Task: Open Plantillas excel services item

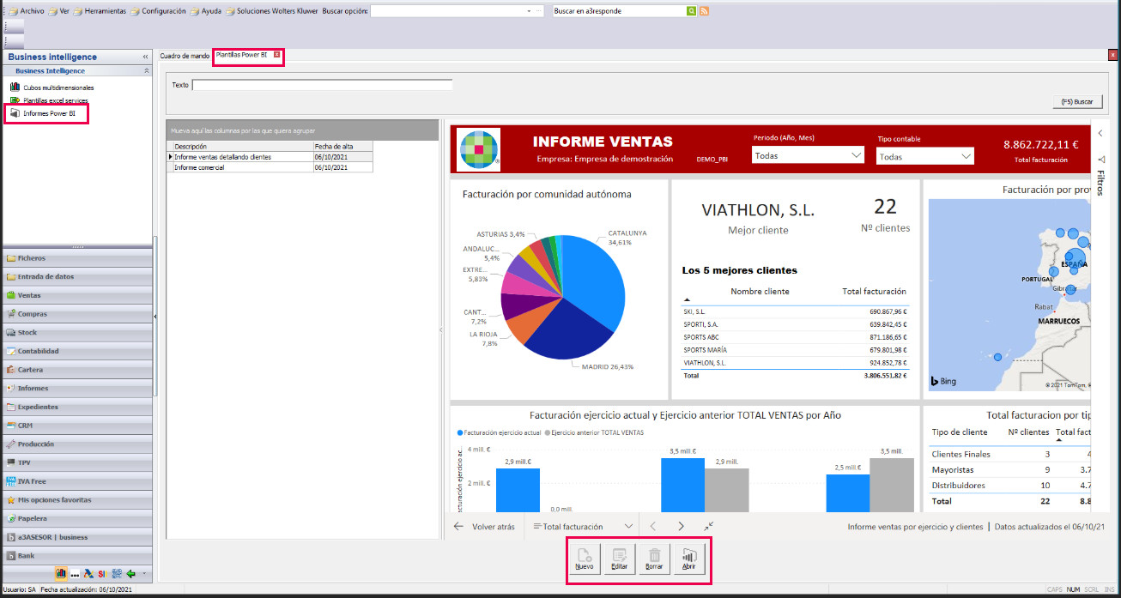Action: (48, 100)
